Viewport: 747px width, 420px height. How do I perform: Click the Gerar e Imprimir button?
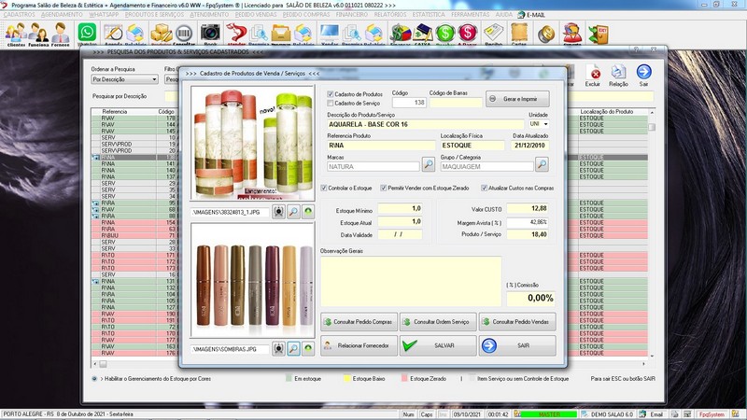pyautogui.click(x=517, y=99)
